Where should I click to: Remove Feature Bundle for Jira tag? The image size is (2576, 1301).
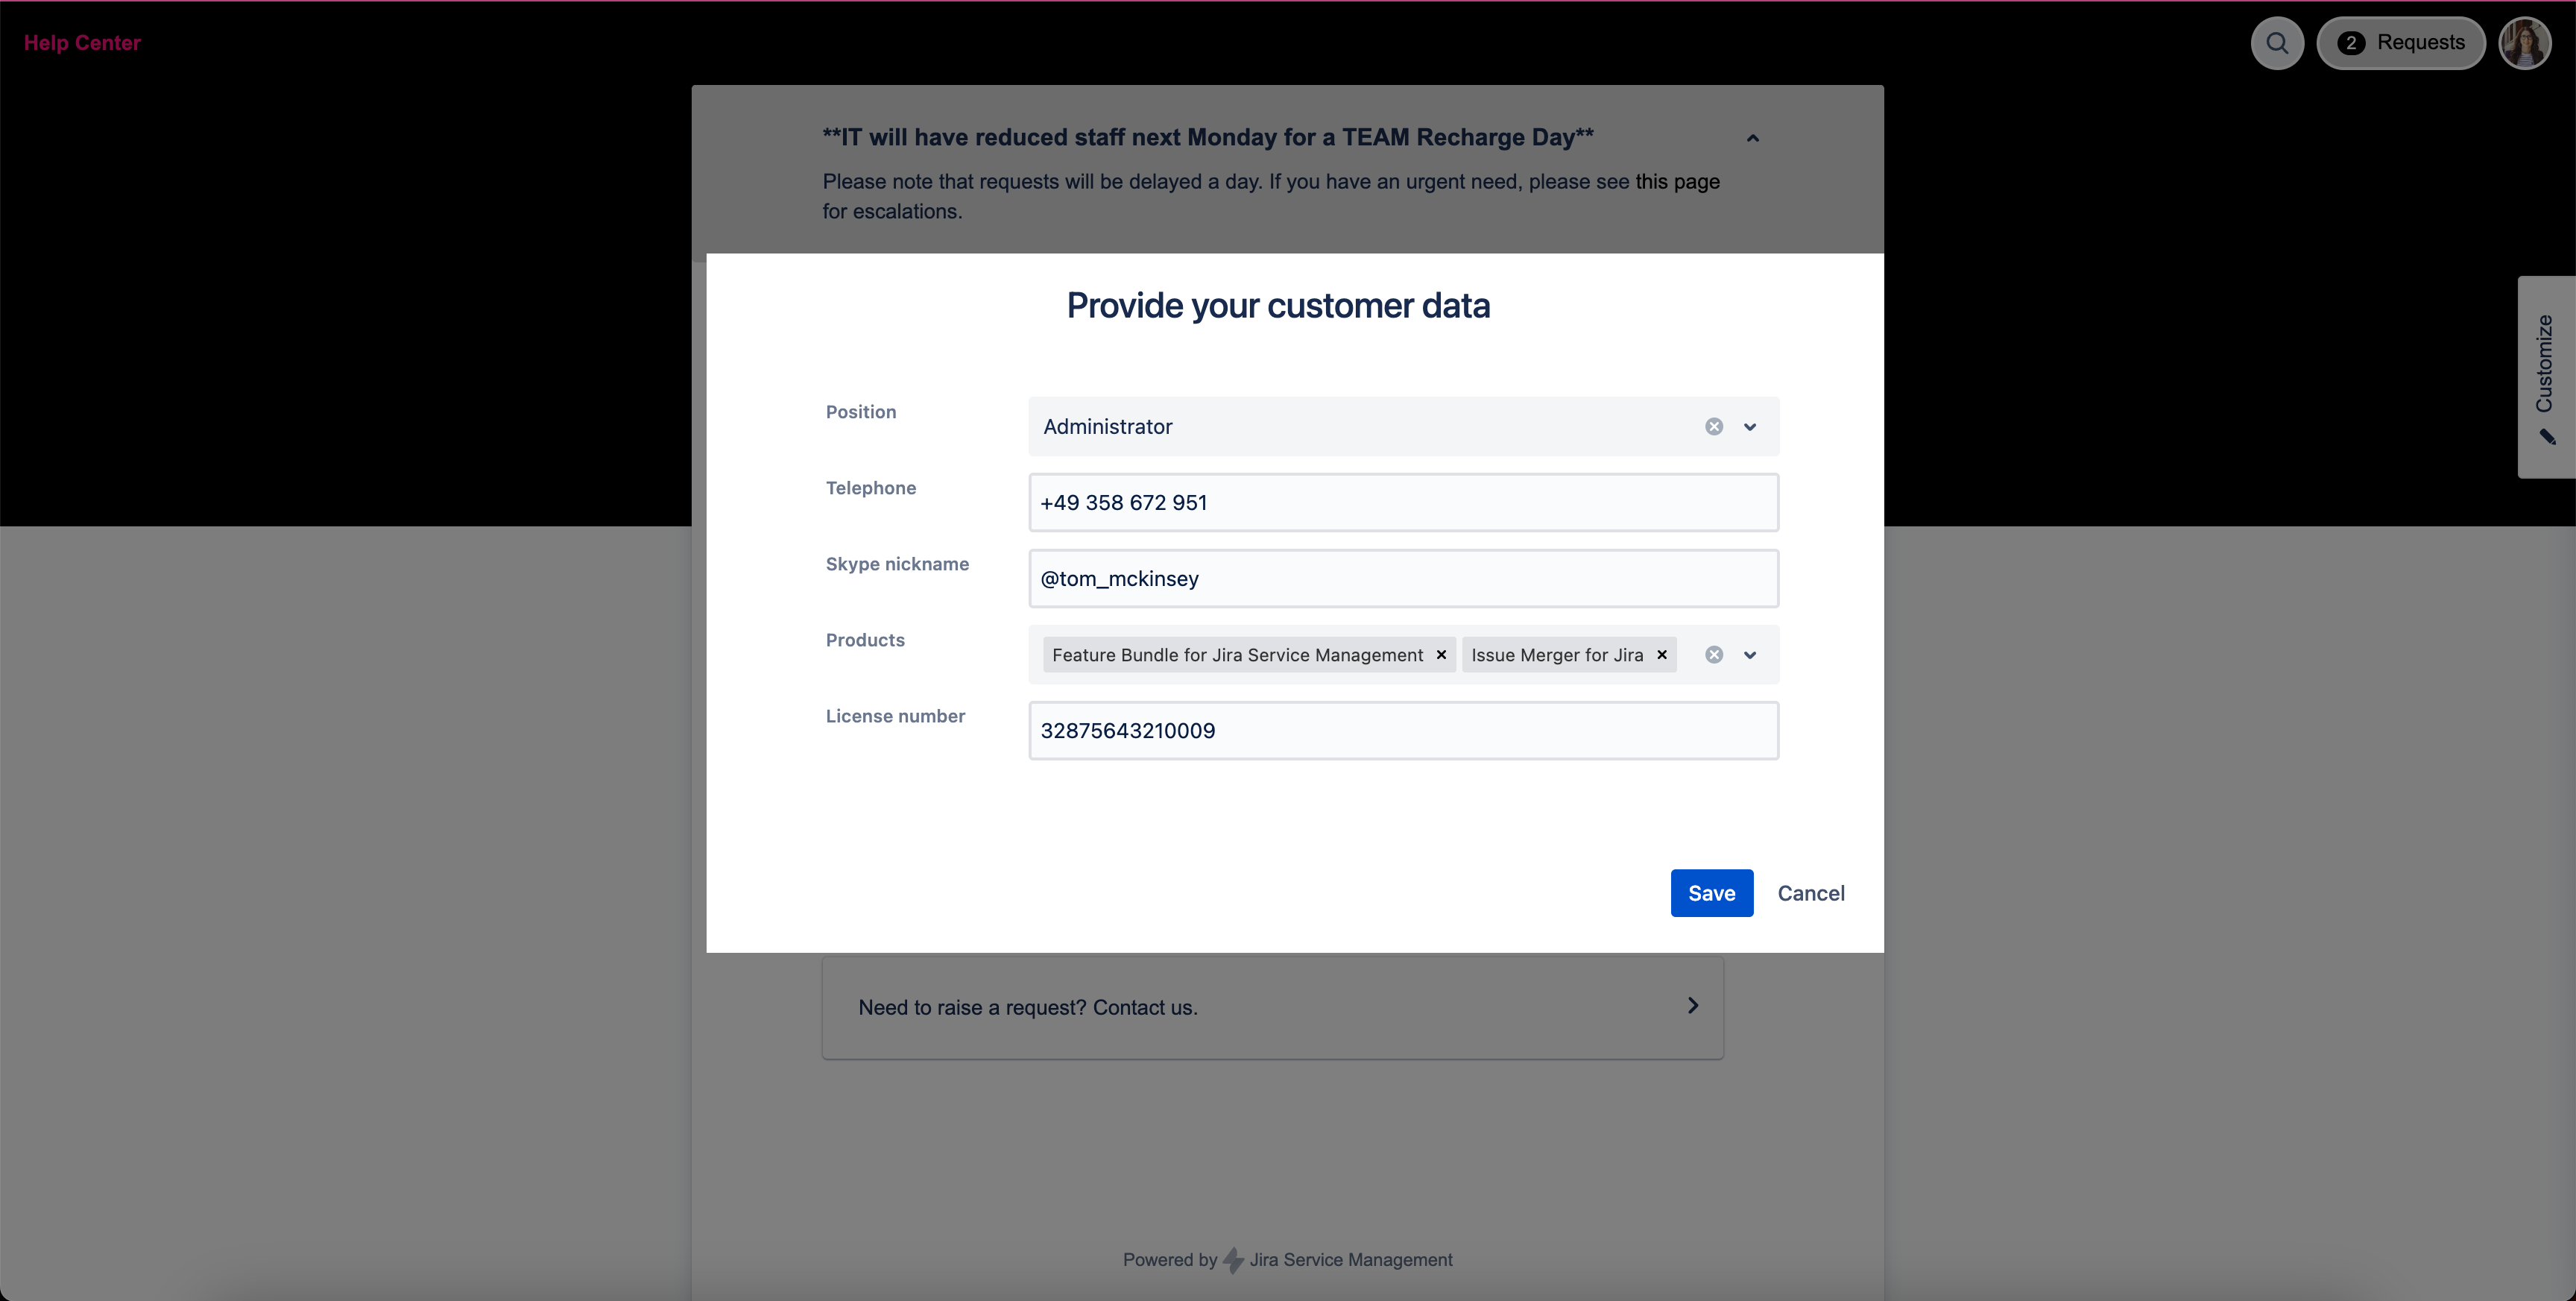point(1442,654)
